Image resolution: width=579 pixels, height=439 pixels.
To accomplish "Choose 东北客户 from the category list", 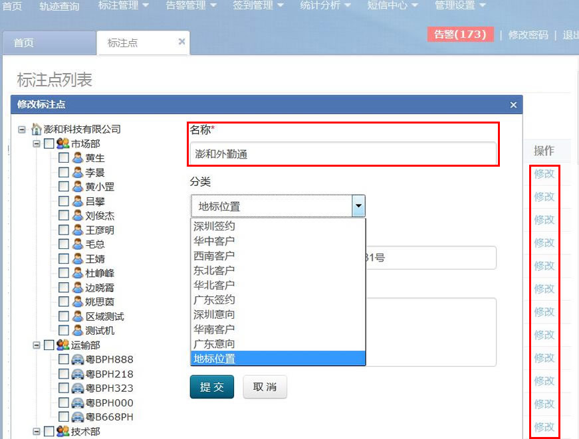I will (278, 270).
